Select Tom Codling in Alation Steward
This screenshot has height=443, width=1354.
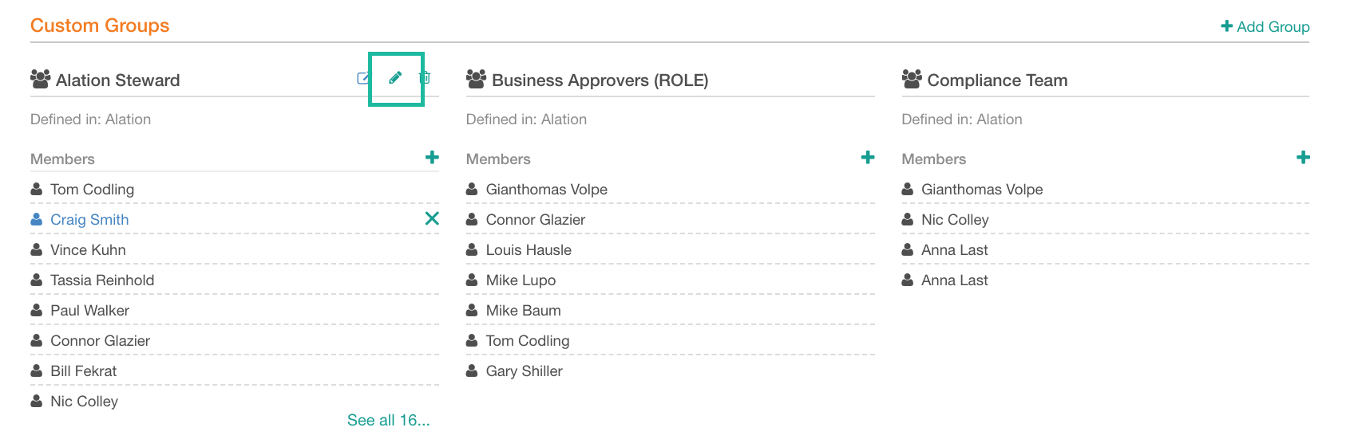point(235,190)
